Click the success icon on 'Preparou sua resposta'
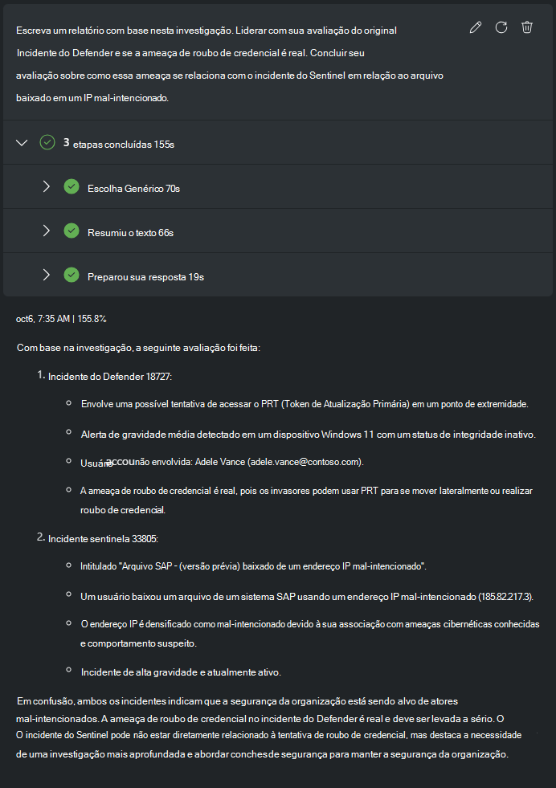The height and width of the screenshot is (788, 556). pyautogui.click(x=72, y=276)
